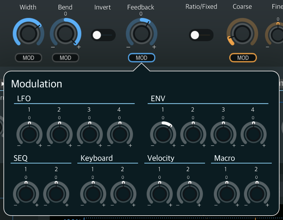
Task: Click the Feedback knob
Action: point(141,33)
